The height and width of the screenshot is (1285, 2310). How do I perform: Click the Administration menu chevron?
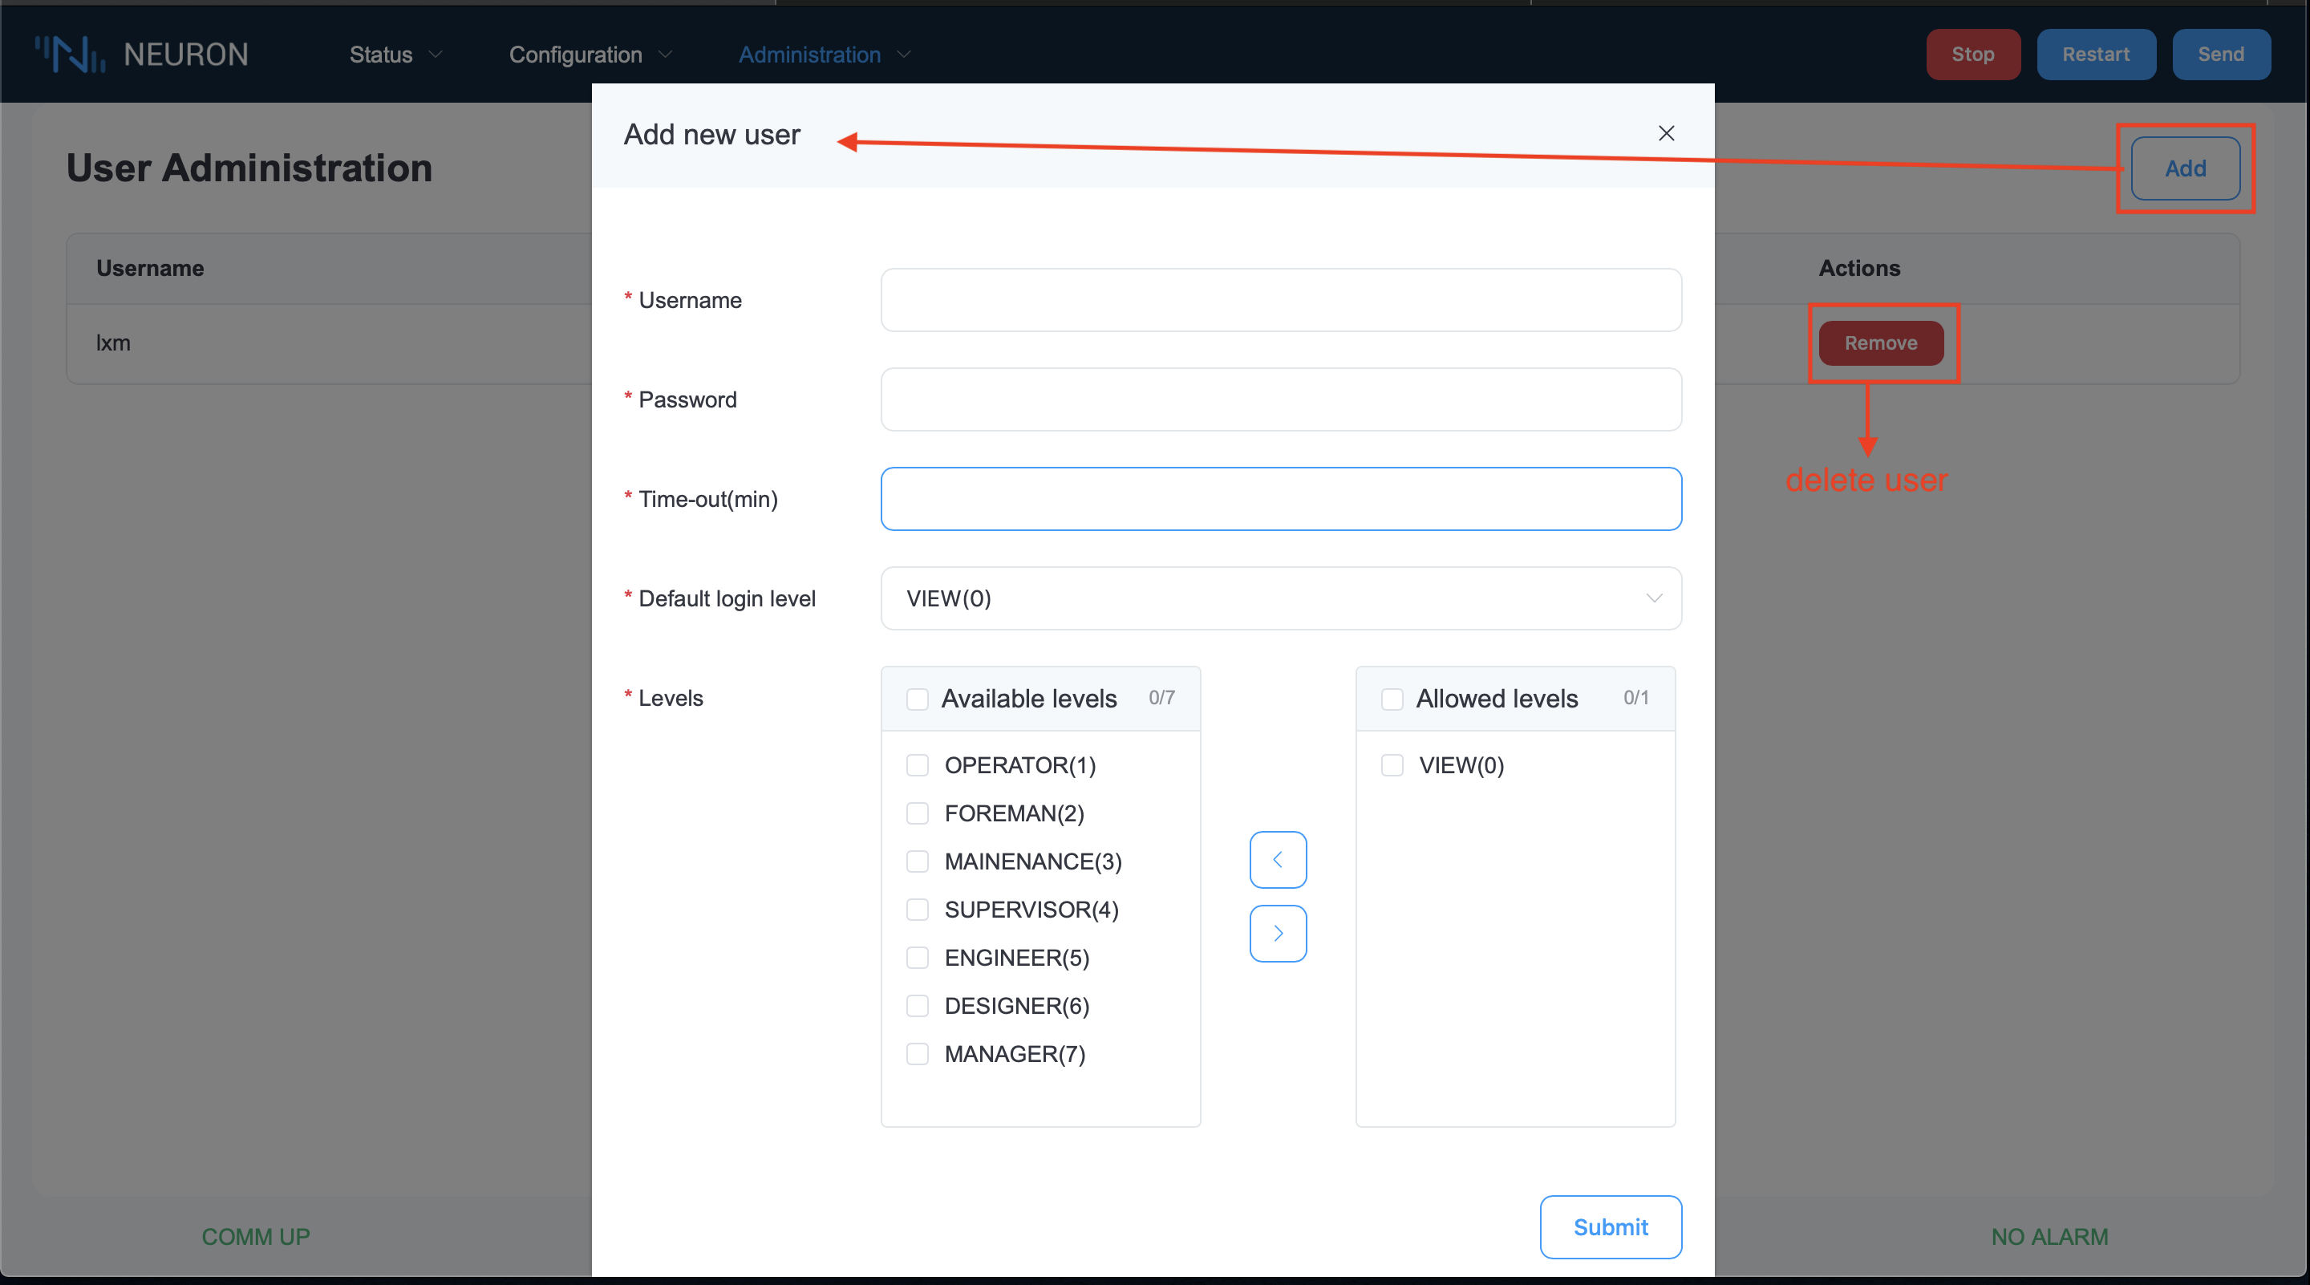tap(904, 55)
